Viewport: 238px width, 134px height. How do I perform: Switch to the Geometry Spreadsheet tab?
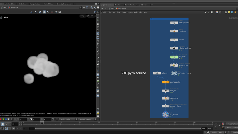point(63,4)
